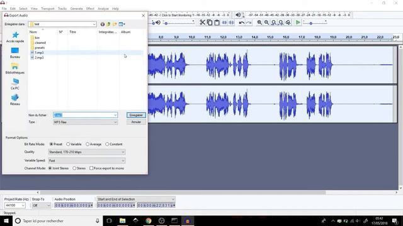Open the File menu
The width and height of the screenshot is (403, 226).
[x=4, y=9]
